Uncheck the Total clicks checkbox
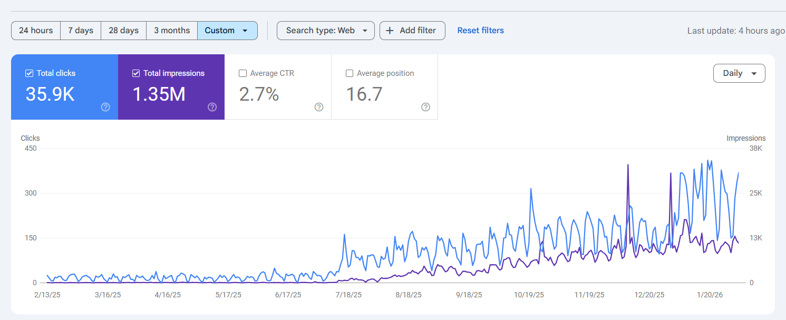Viewport: 786px width, 320px height. click(30, 73)
